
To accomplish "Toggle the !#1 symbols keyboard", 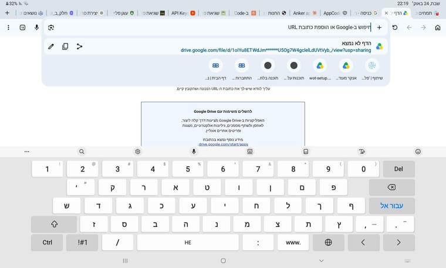I will pyautogui.click(x=82, y=242).
